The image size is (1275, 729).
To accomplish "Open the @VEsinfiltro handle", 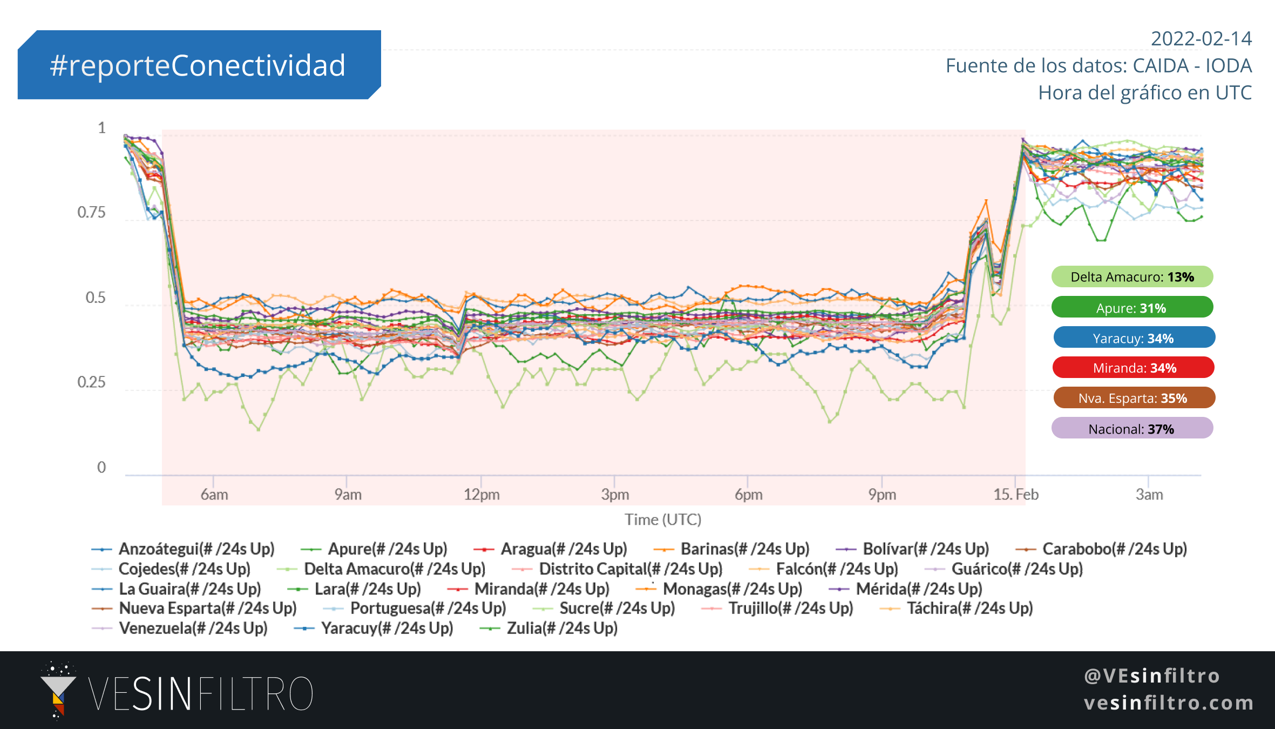I will coord(1152,676).
